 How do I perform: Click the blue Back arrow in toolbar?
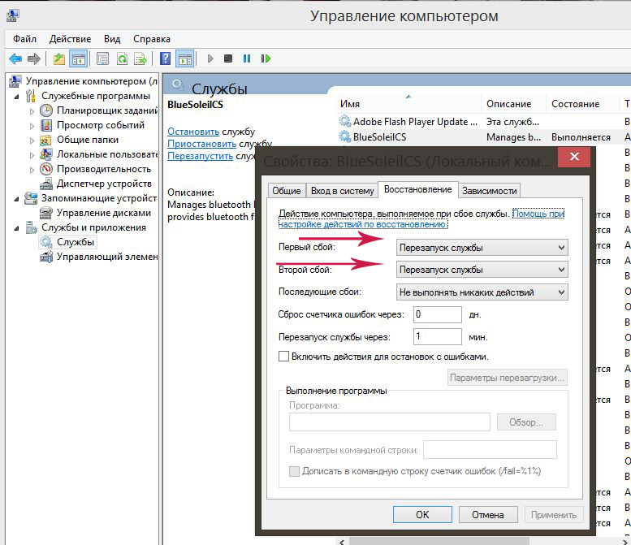tap(15, 58)
